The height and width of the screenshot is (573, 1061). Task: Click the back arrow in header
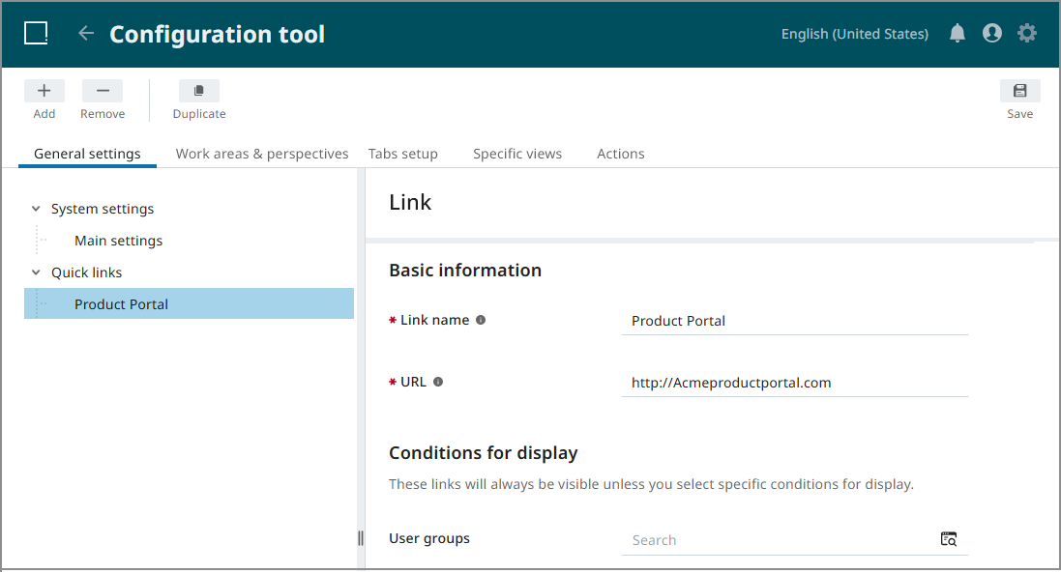coord(86,34)
